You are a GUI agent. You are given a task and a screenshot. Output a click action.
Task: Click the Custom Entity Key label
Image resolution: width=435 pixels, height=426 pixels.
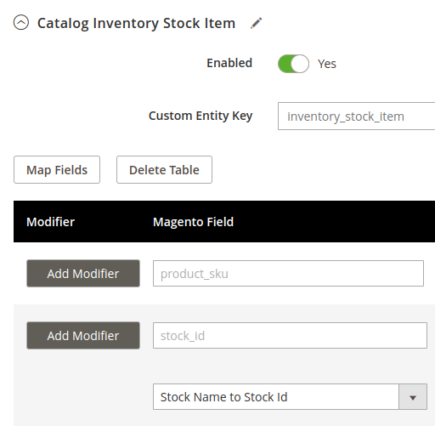(201, 116)
